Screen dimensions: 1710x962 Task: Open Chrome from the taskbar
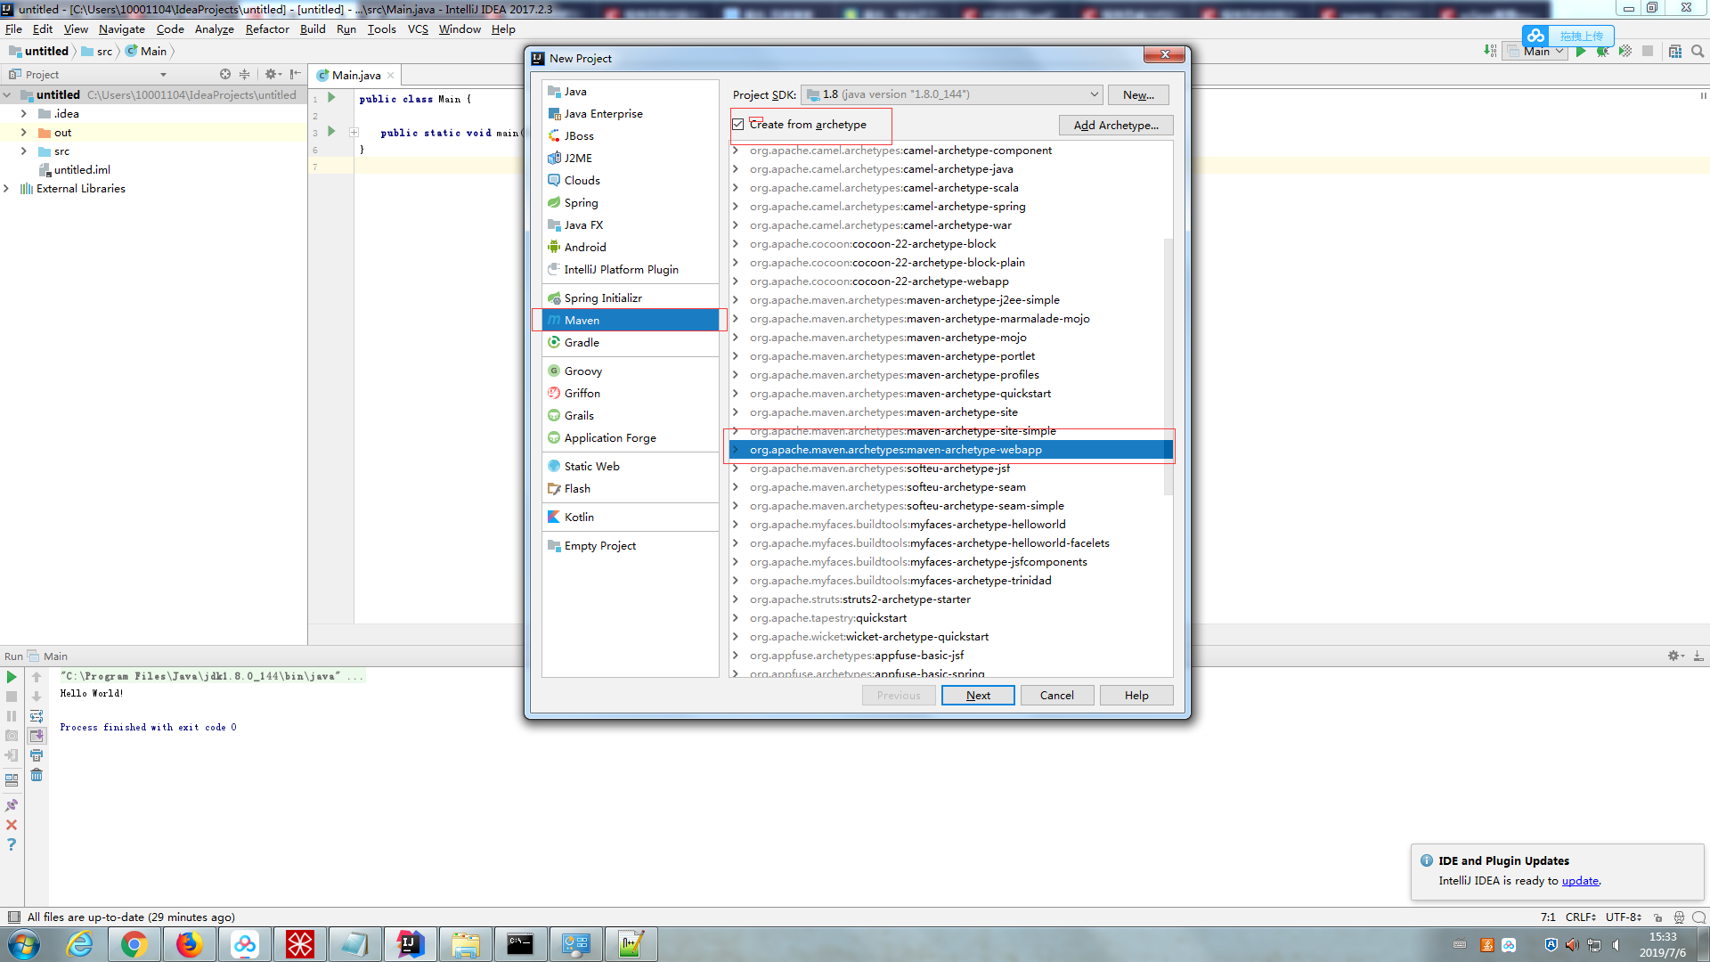134,944
